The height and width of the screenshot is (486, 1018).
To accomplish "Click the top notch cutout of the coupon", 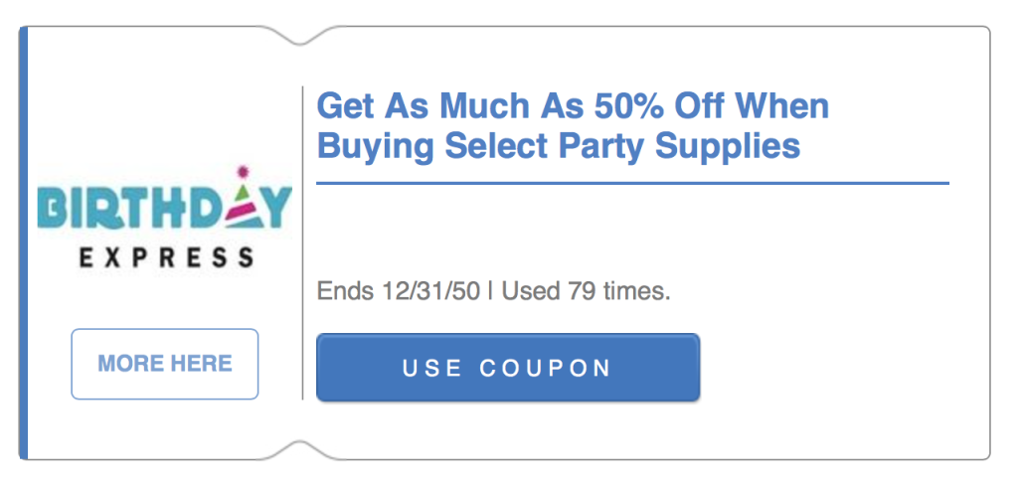I will (299, 36).
